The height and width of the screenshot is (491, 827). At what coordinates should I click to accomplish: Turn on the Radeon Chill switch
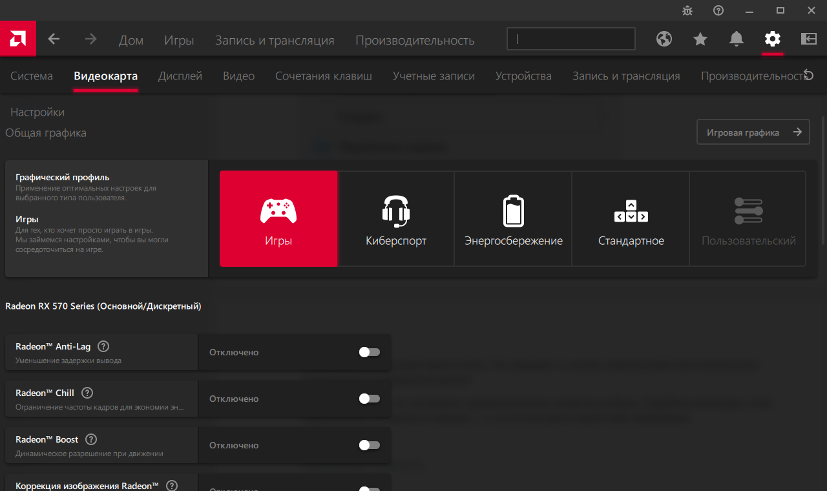tap(369, 399)
